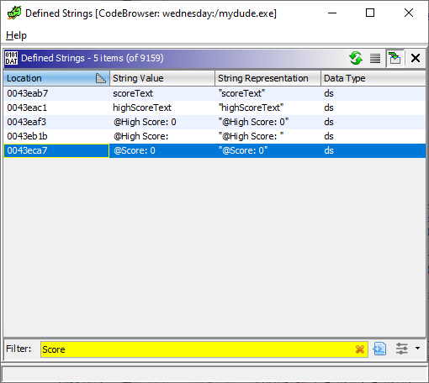Click the "highScoreText" string representation cell
Screen dimensions: 429x383
[251, 108]
